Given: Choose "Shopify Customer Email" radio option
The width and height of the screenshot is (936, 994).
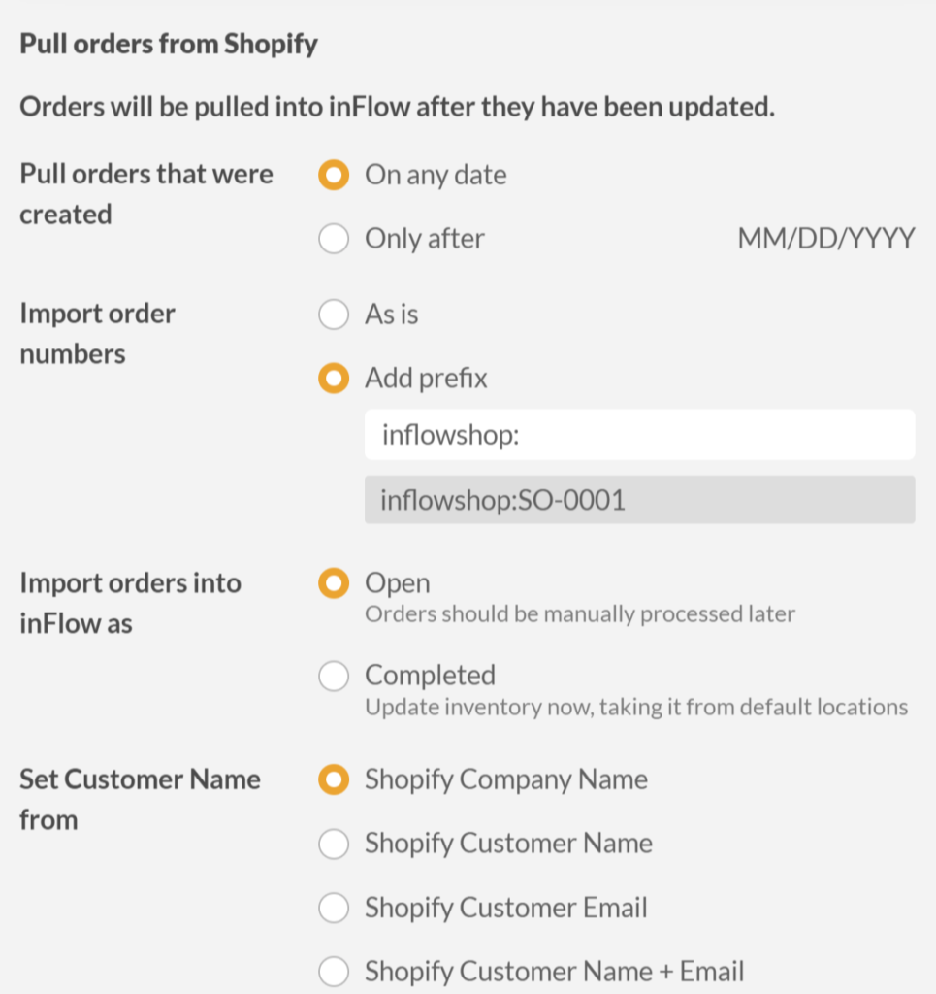Looking at the screenshot, I should [334, 908].
